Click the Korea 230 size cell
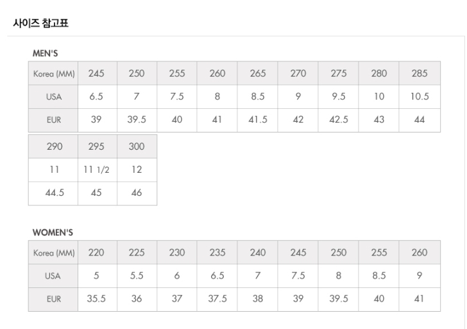The image size is (467, 329). 177,253
